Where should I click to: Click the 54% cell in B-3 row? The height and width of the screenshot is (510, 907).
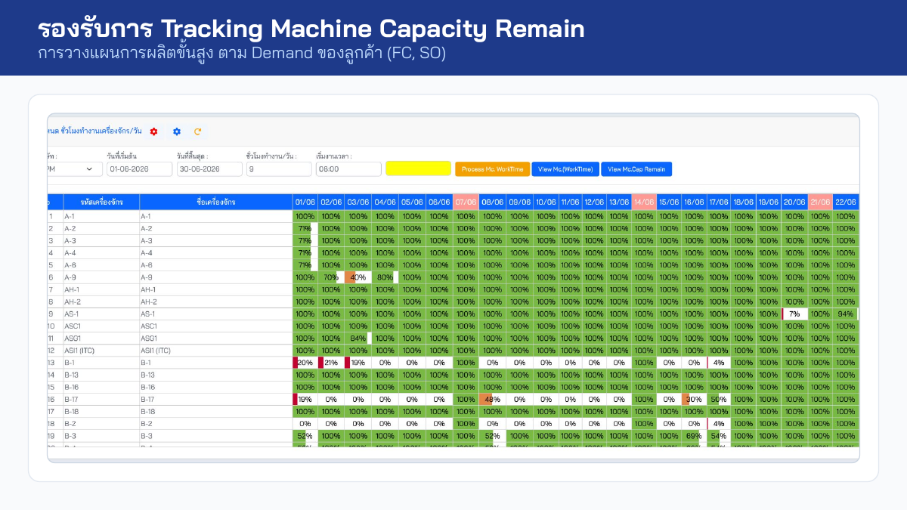coord(719,436)
